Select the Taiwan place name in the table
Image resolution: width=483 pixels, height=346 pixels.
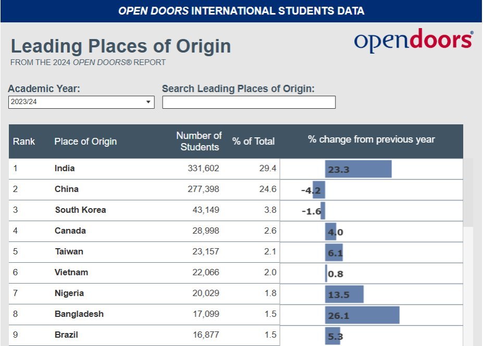pyautogui.click(x=69, y=252)
